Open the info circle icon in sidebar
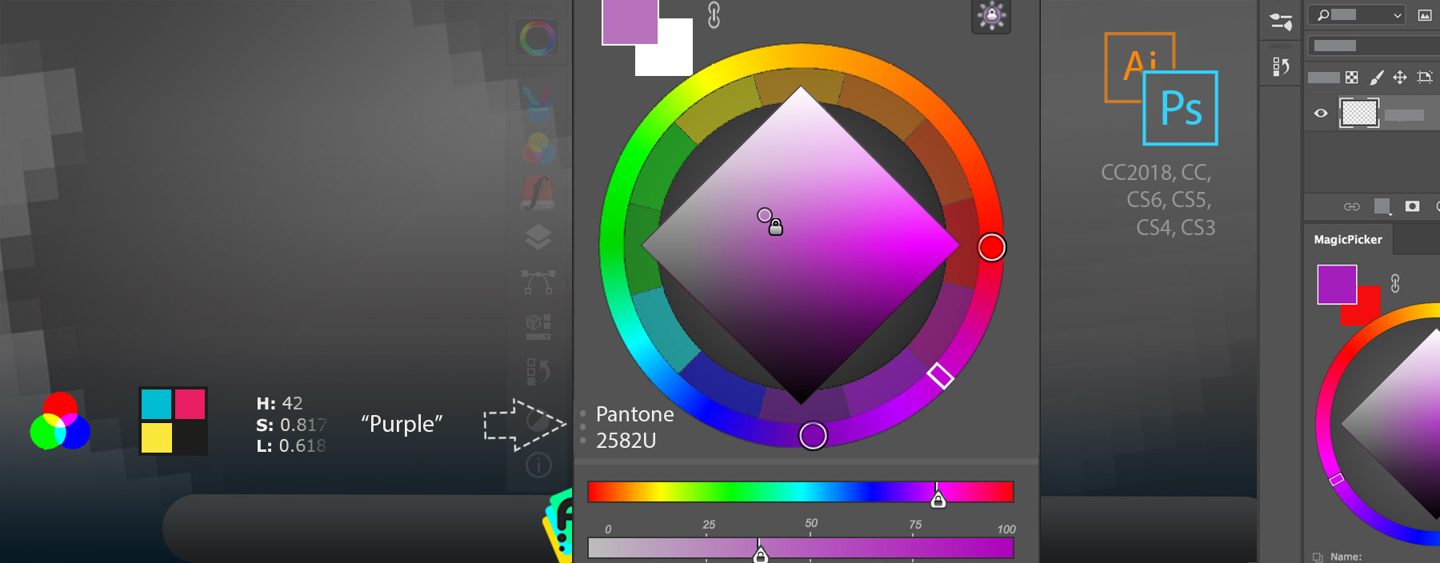This screenshot has width=1440, height=563. point(538,465)
